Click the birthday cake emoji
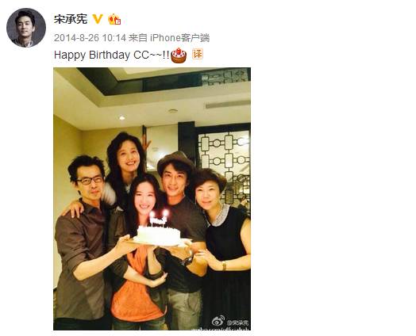Image resolution: width=416 pixels, height=336 pixels. point(179,55)
